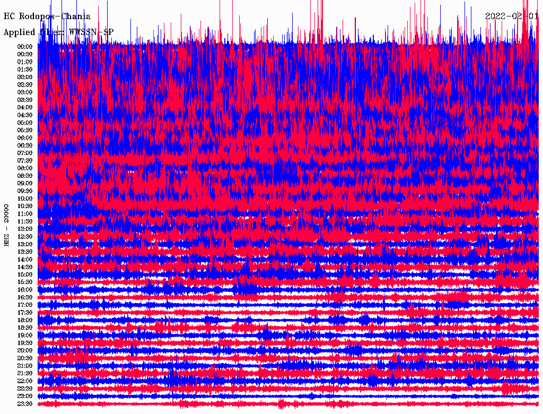The image size is (543, 414).
Task: Click the HC Rodopos-Chania station title
Action: 47,17
